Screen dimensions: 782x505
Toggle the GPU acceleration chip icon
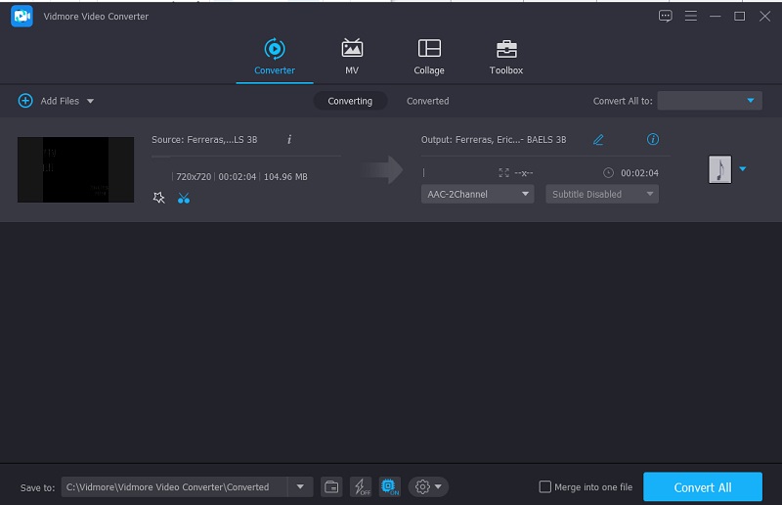[390, 486]
